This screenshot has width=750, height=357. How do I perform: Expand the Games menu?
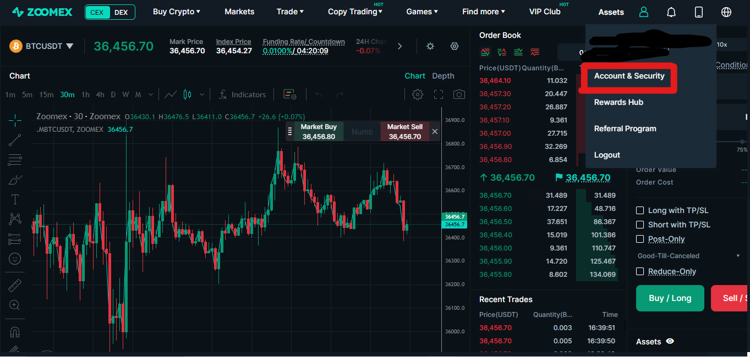click(x=422, y=12)
